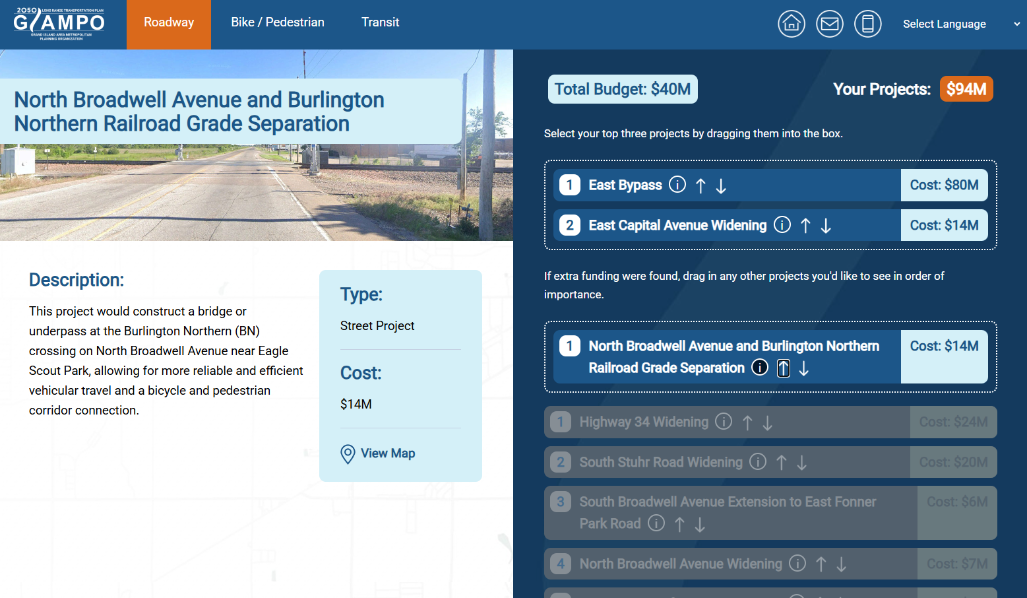This screenshot has width=1027, height=598.
Task: Show details for Highway 34 Widening
Action: pyautogui.click(x=724, y=422)
